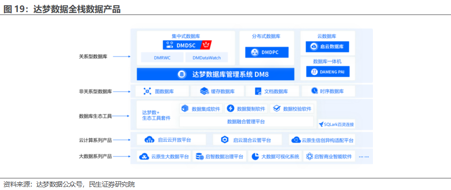The width and height of the screenshot is (451, 190).
Task: Click the 数据校验软件 label text
Action: pos(297,109)
